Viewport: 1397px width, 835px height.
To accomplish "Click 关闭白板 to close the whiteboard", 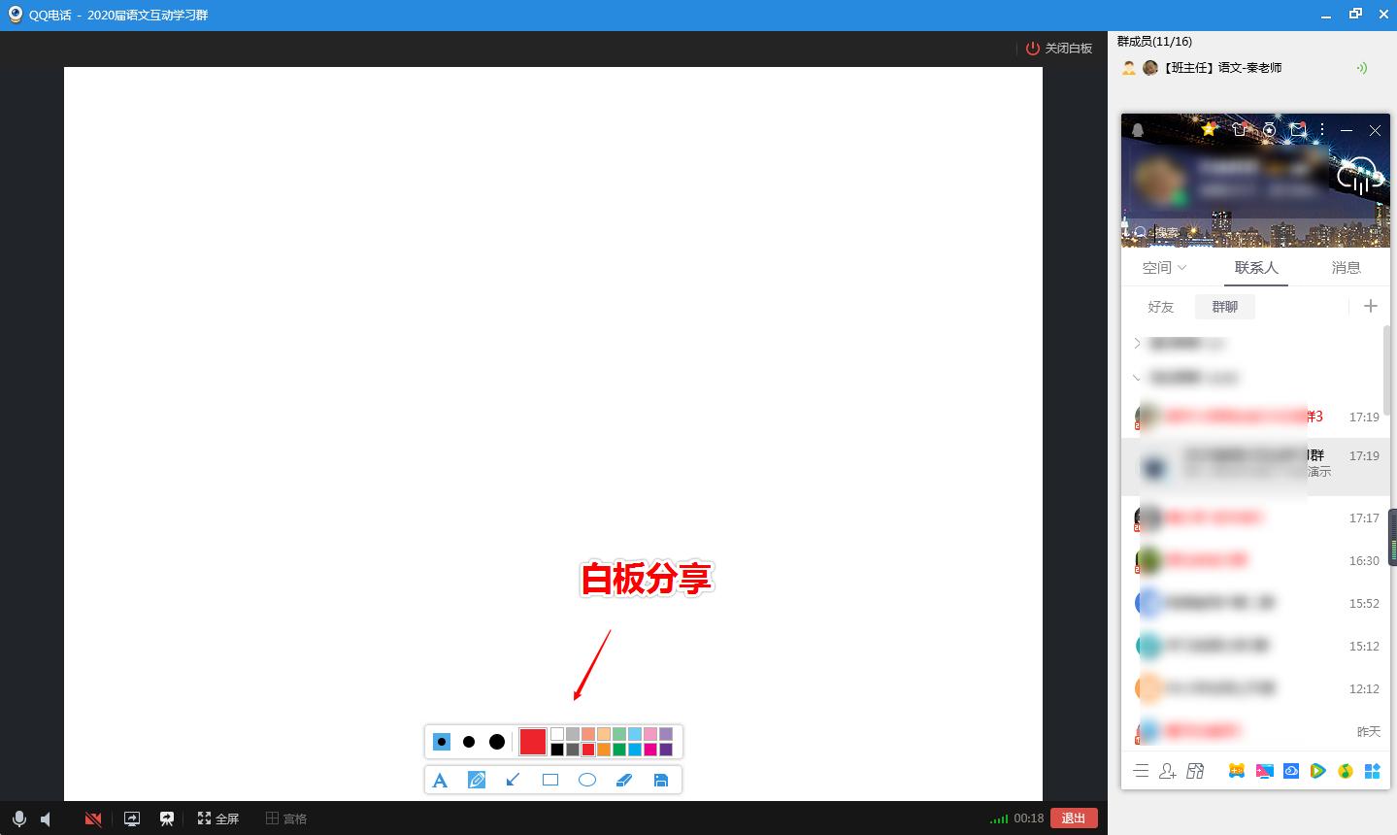I will pyautogui.click(x=1057, y=48).
